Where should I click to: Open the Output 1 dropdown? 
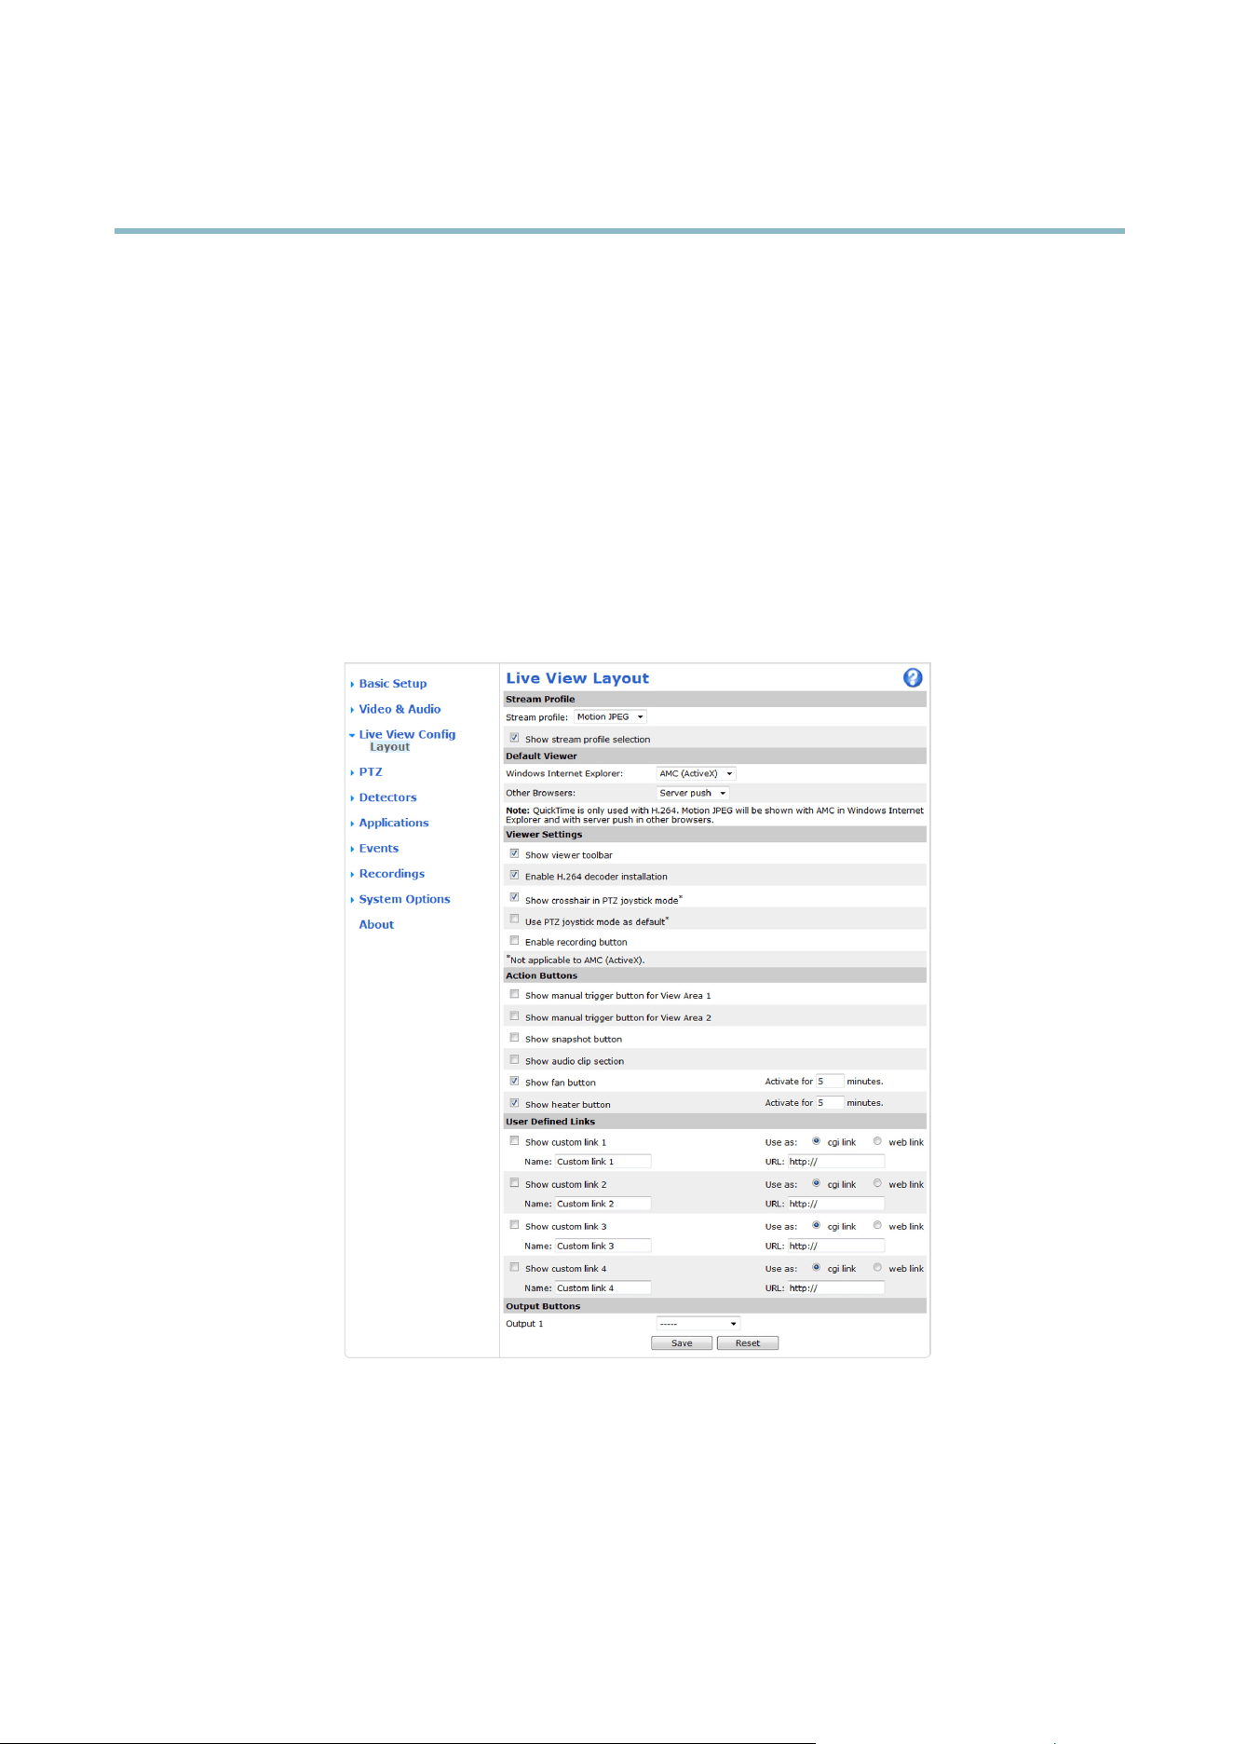point(698,1324)
